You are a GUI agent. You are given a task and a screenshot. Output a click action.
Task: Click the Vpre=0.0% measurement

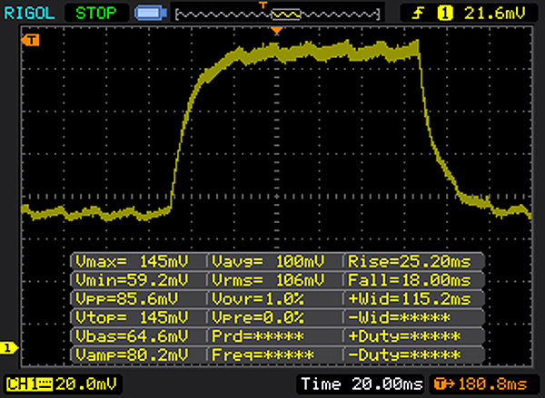point(258,317)
